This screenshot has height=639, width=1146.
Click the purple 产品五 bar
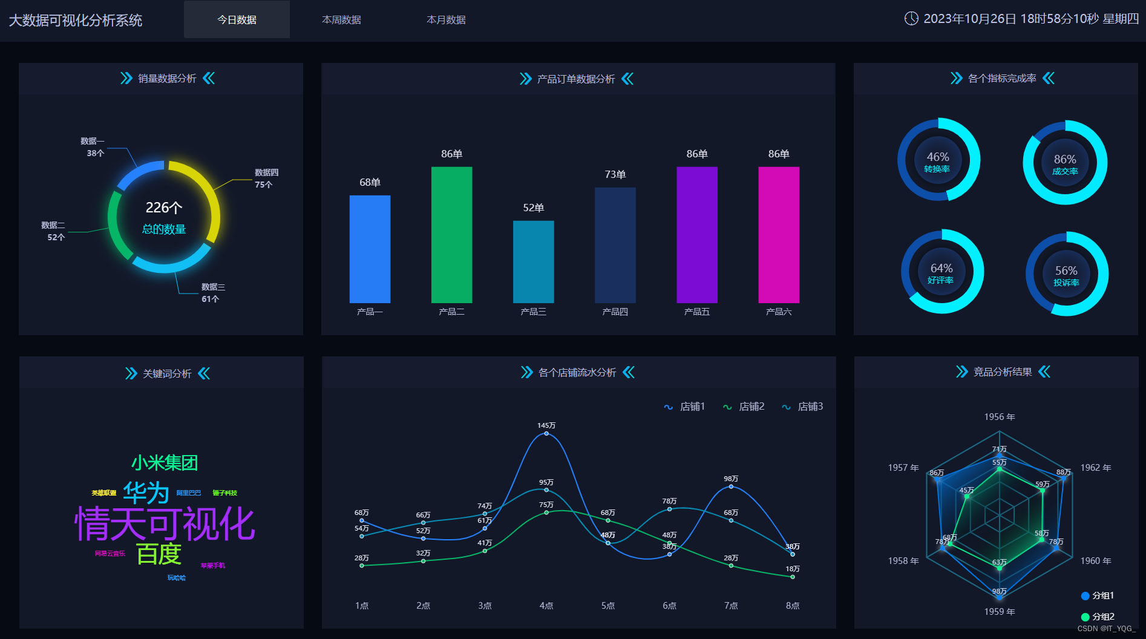(x=697, y=235)
